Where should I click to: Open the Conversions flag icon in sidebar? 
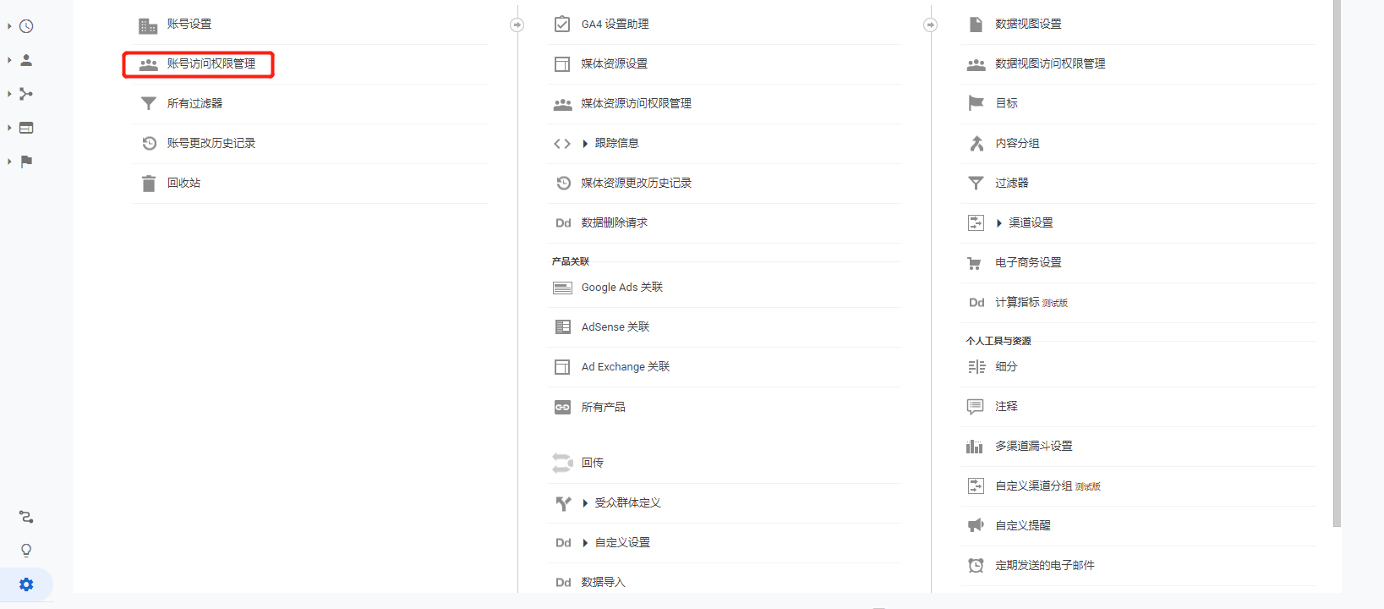click(x=26, y=162)
